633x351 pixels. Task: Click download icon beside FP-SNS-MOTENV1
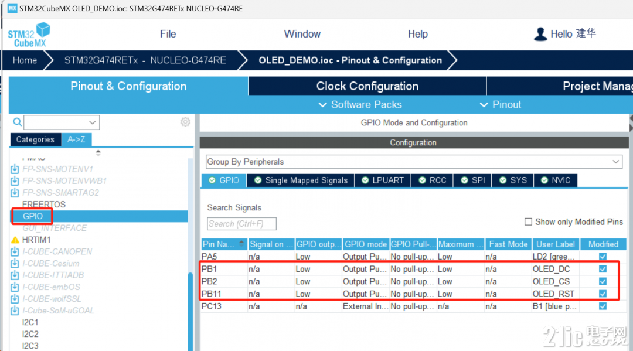click(15, 169)
